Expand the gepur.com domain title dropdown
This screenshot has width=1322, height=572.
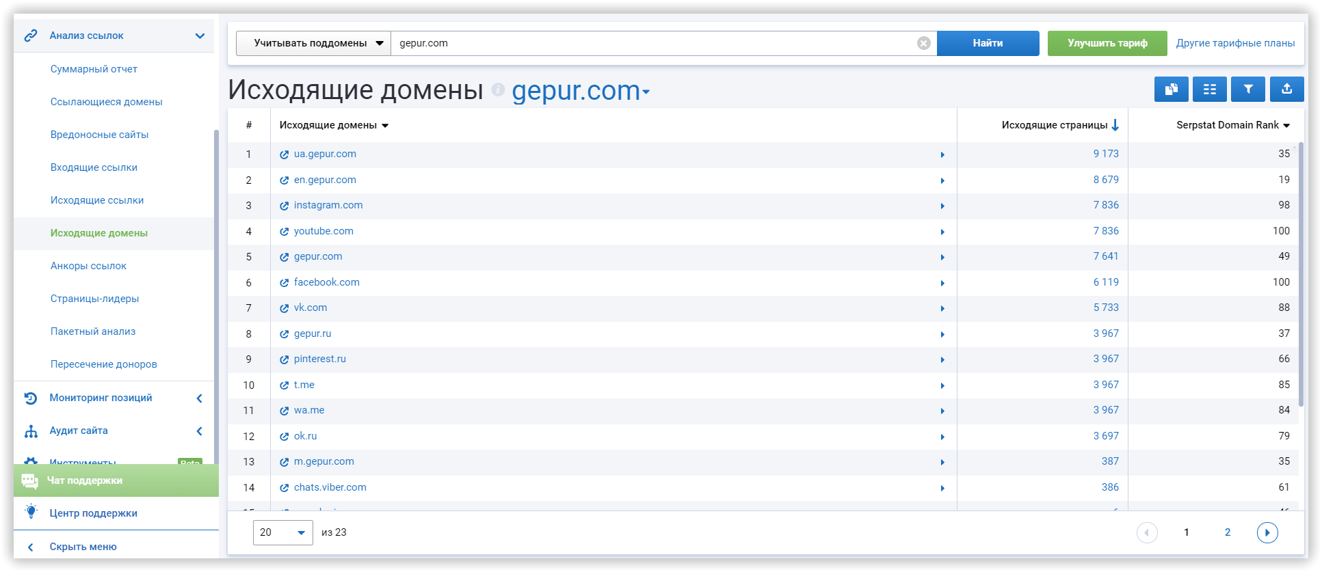click(x=646, y=92)
